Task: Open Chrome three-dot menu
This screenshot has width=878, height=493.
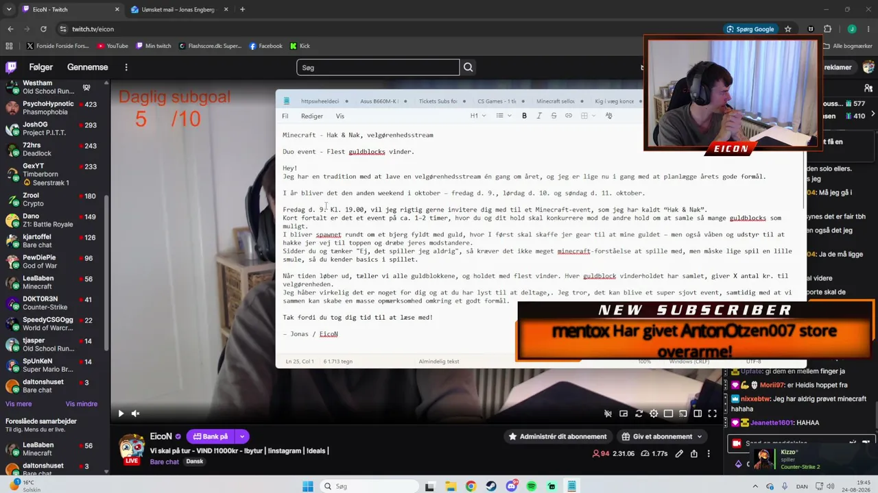Action: pyautogui.click(x=868, y=29)
